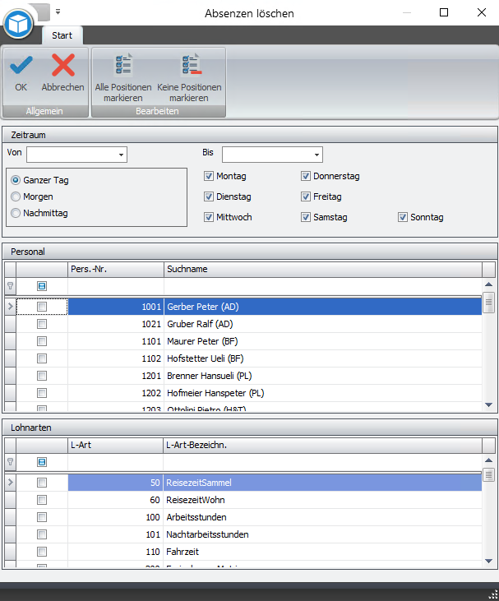This screenshot has height=601, width=499.
Task: Select the Morgen radio button
Action: [x=16, y=196]
